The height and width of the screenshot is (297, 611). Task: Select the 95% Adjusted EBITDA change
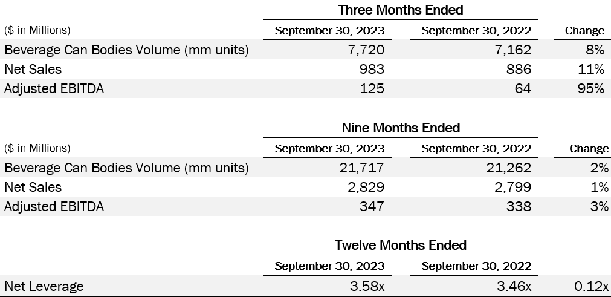590,89
